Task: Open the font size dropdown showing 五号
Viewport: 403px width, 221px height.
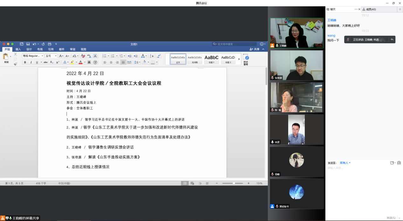Action: 51,56
